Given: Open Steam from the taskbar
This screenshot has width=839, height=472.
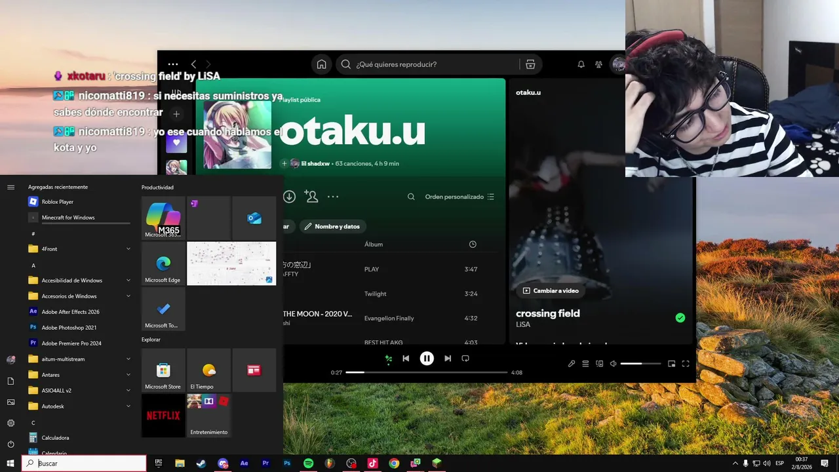Looking at the screenshot, I should [x=201, y=463].
